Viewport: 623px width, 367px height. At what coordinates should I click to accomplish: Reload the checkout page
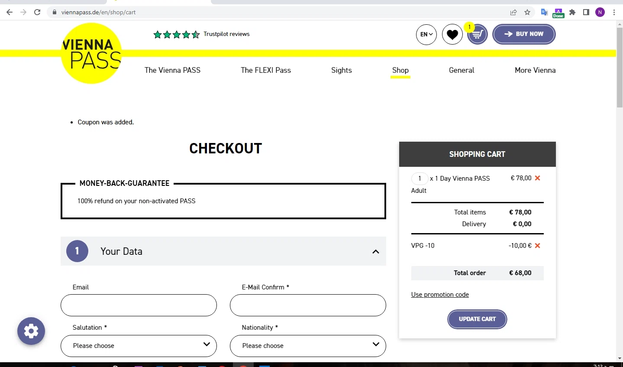pyautogui.click(x=37, y=12)
